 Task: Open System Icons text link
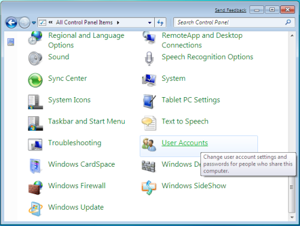point(70,100)
